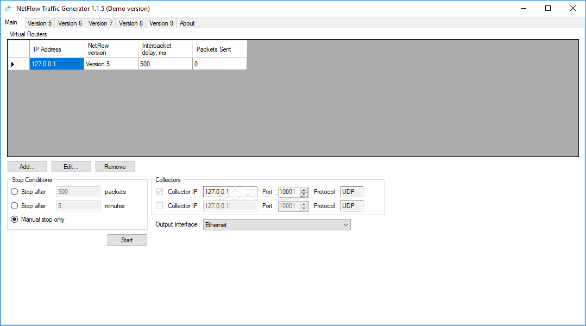The image size is (586, 326).
Task: Click the Interpacket delay, ms column header
Action: 165,49
